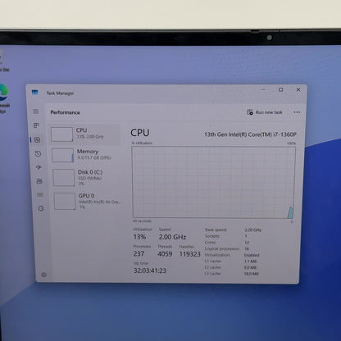This screenshot has height=341, width=341.
Task: Click the Memory usage thumbnail graph
Action: (63, 155)
